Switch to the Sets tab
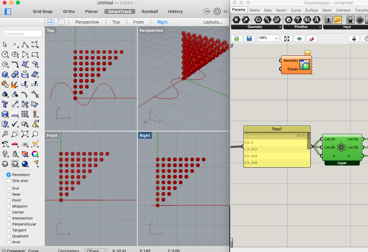 click(x=268, y=10)
